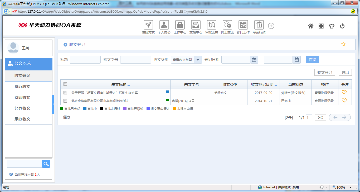The image size is (360, 192).
Task: Click the 查询 search button
Action: click(312, 59)
